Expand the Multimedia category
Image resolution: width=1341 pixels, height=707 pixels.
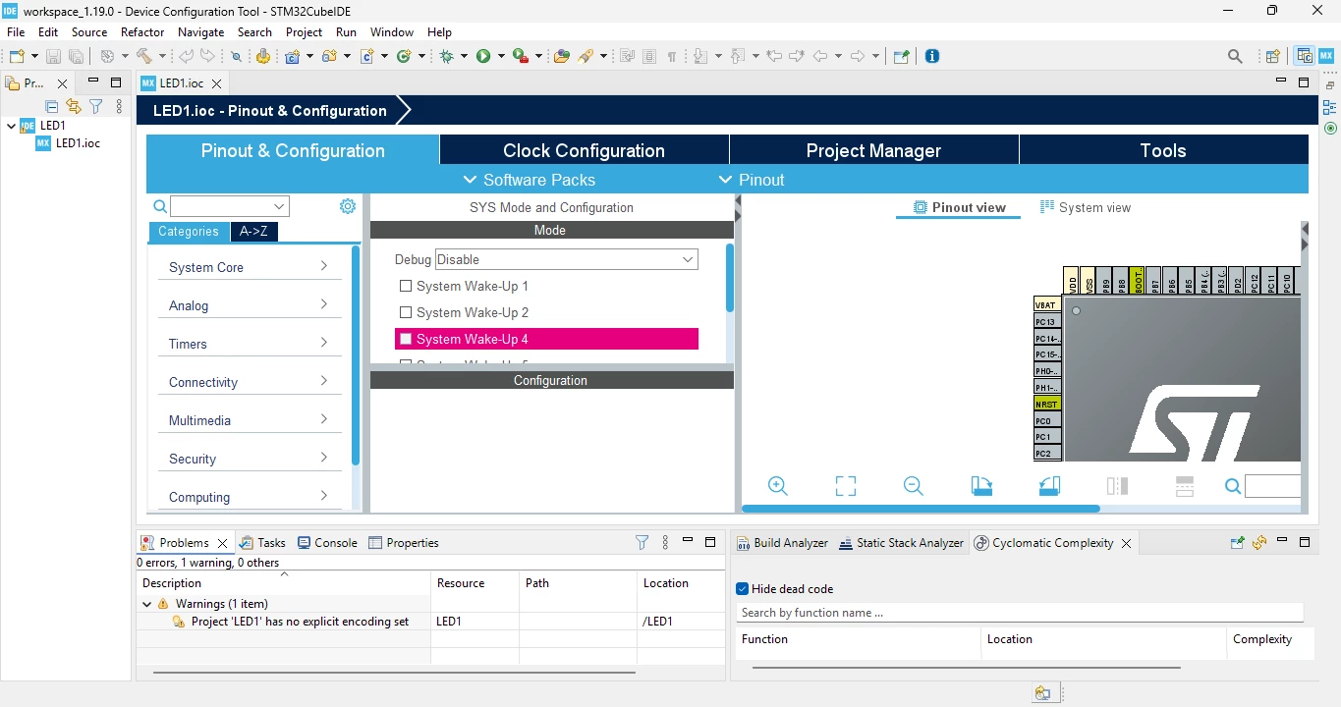249,420
